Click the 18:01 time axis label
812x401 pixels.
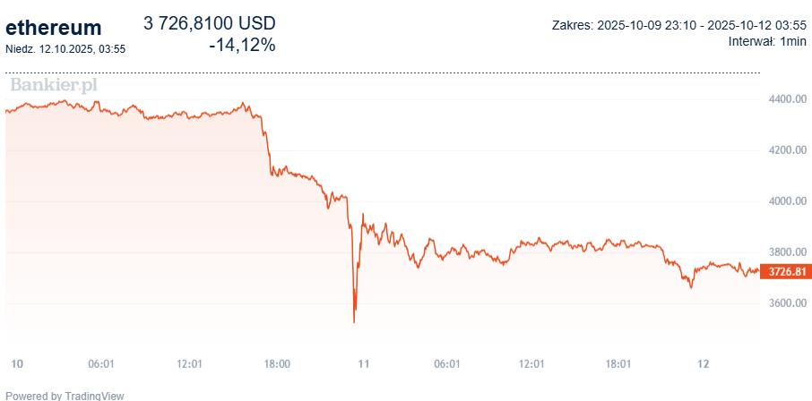click(618, 364)
